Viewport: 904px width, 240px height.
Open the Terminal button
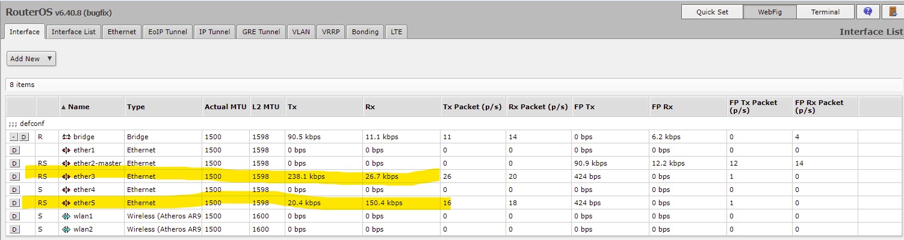coord(825,12)
